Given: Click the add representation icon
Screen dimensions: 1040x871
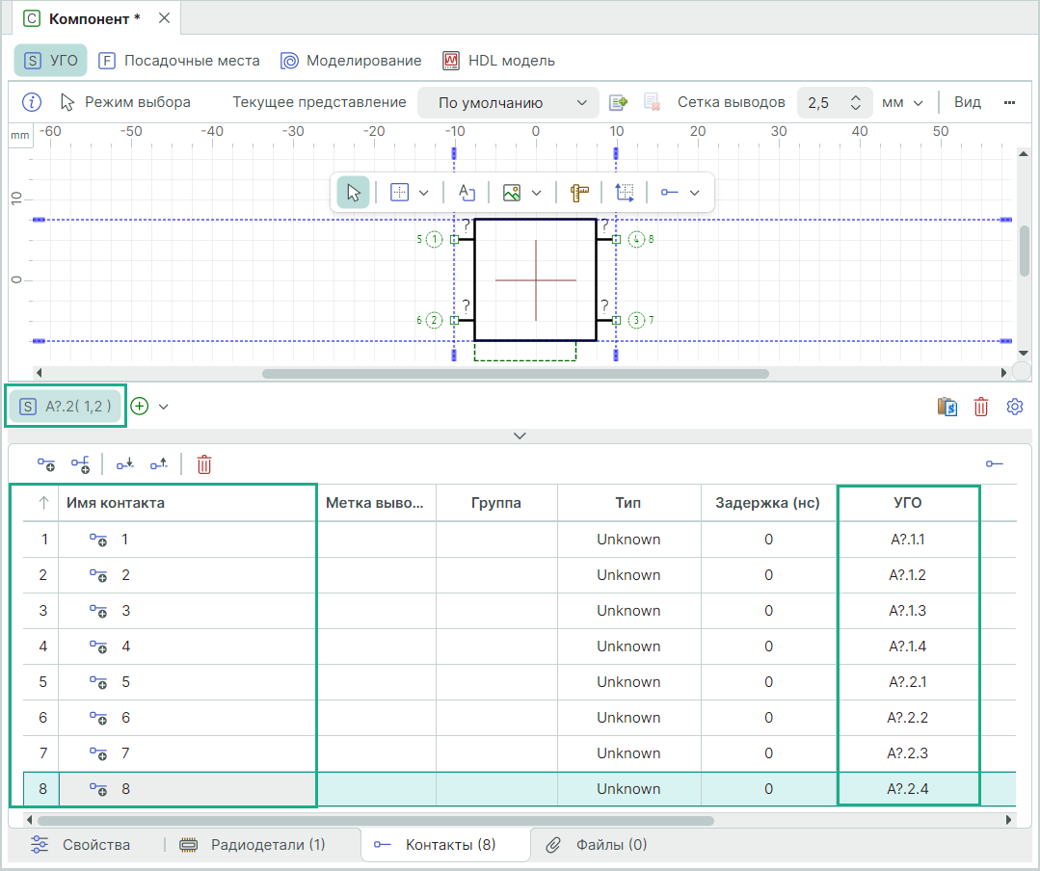Looking at the screenshot, I should pyautogui.click(x=618, y=102).
